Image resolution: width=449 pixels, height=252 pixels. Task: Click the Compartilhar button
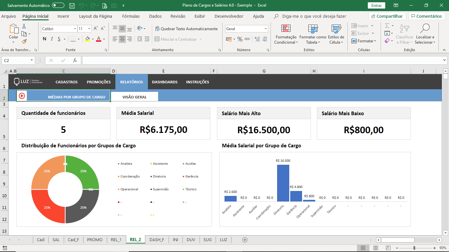click(387, 16)
